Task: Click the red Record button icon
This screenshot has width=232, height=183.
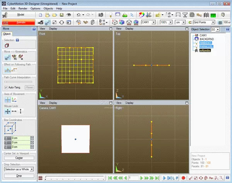Action: [183, 178]
